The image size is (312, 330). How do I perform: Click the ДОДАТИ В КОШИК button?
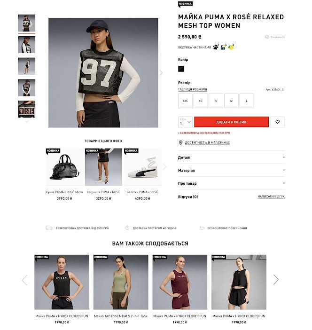click(231, 122)
